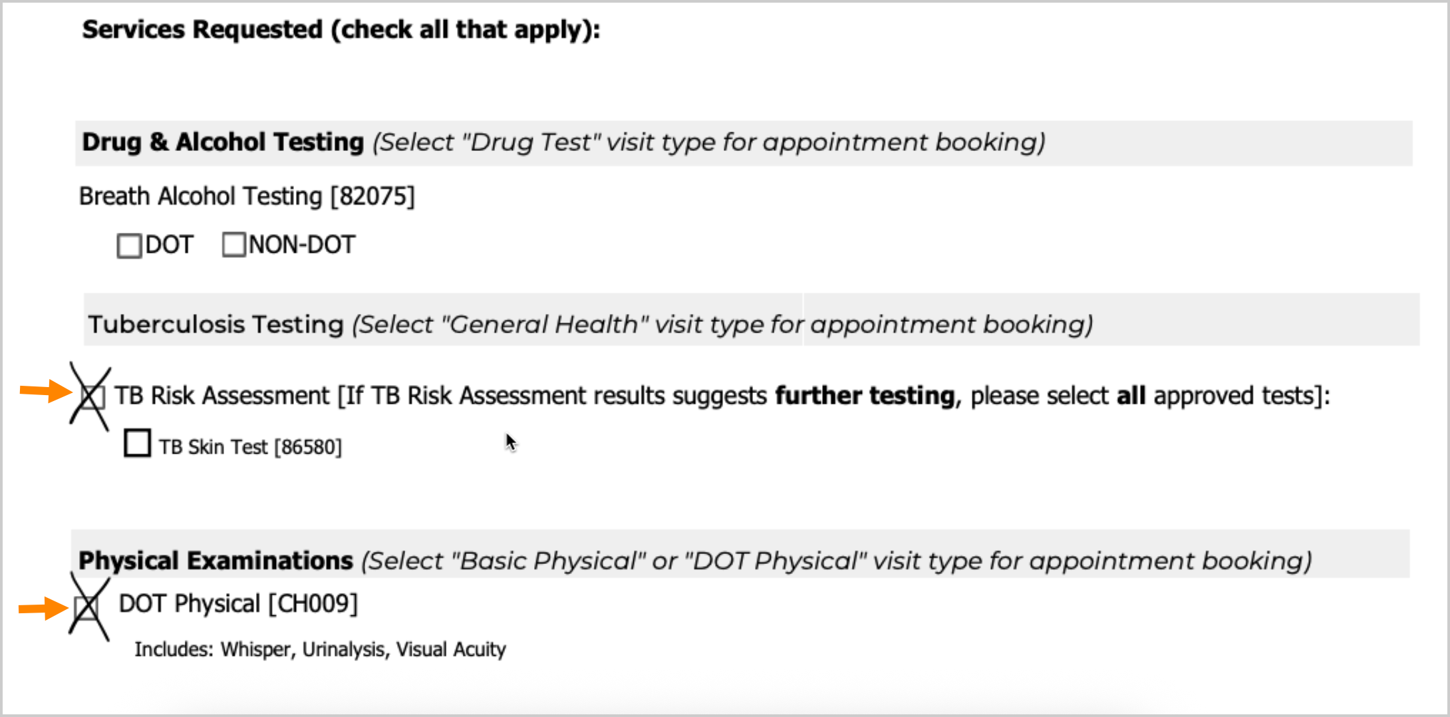
Task: Click the italic "Drug Test" visit type note
Action: pyautogui.click(x=708, y=142)
